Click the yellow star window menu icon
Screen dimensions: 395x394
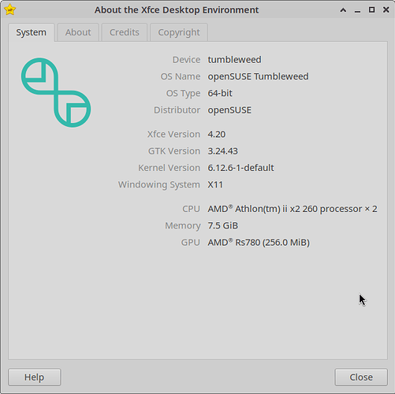pos(10,9)
